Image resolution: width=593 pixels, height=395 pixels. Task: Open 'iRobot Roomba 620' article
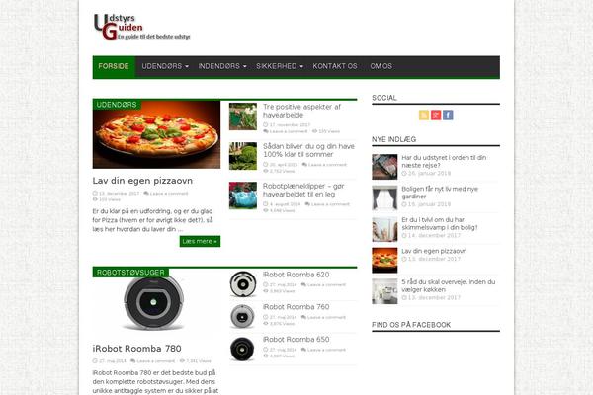click(x=296, y=275)
